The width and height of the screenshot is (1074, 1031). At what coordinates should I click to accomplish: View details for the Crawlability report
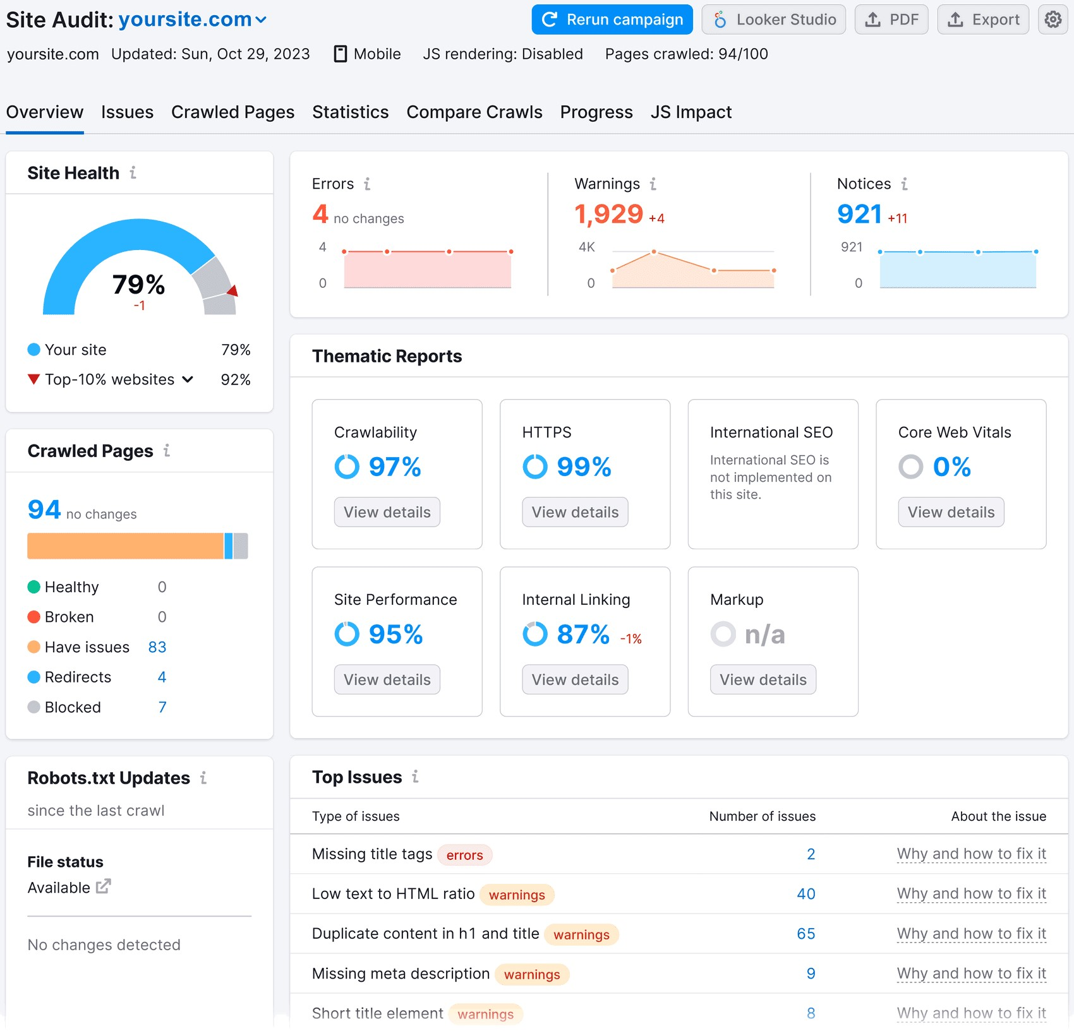click(x=387, y=512)
